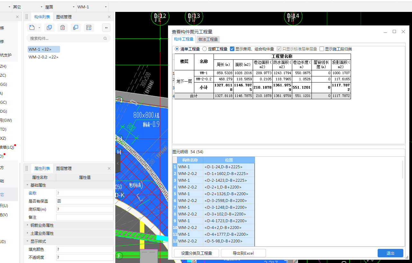The width and height of the screenshot is (412, 263).
Task: Click the magnifier icon in component search
Action: point(105,39)
